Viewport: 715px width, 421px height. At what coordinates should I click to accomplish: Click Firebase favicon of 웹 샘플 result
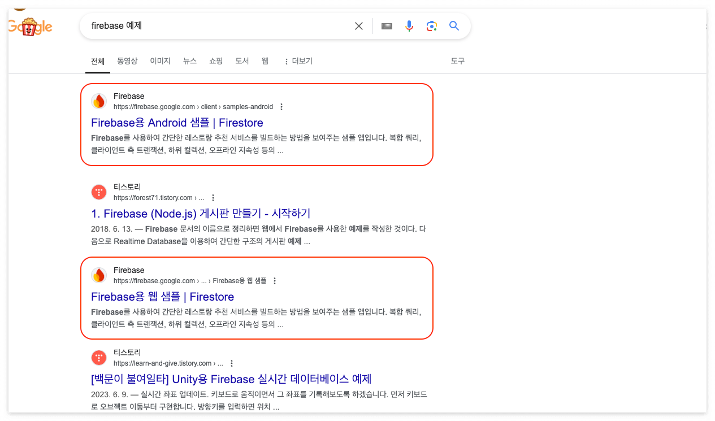99,275
